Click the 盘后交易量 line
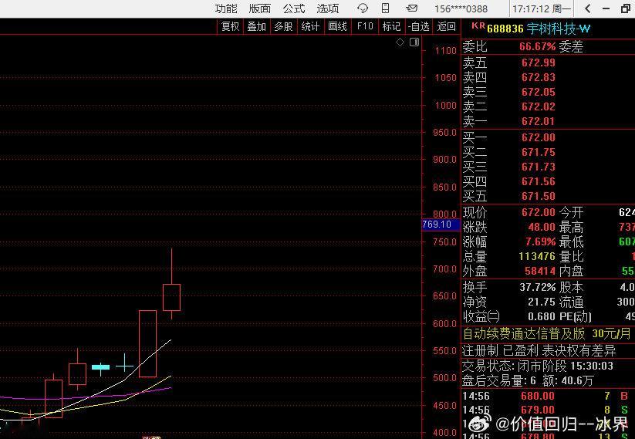 (x=528, y=380)
